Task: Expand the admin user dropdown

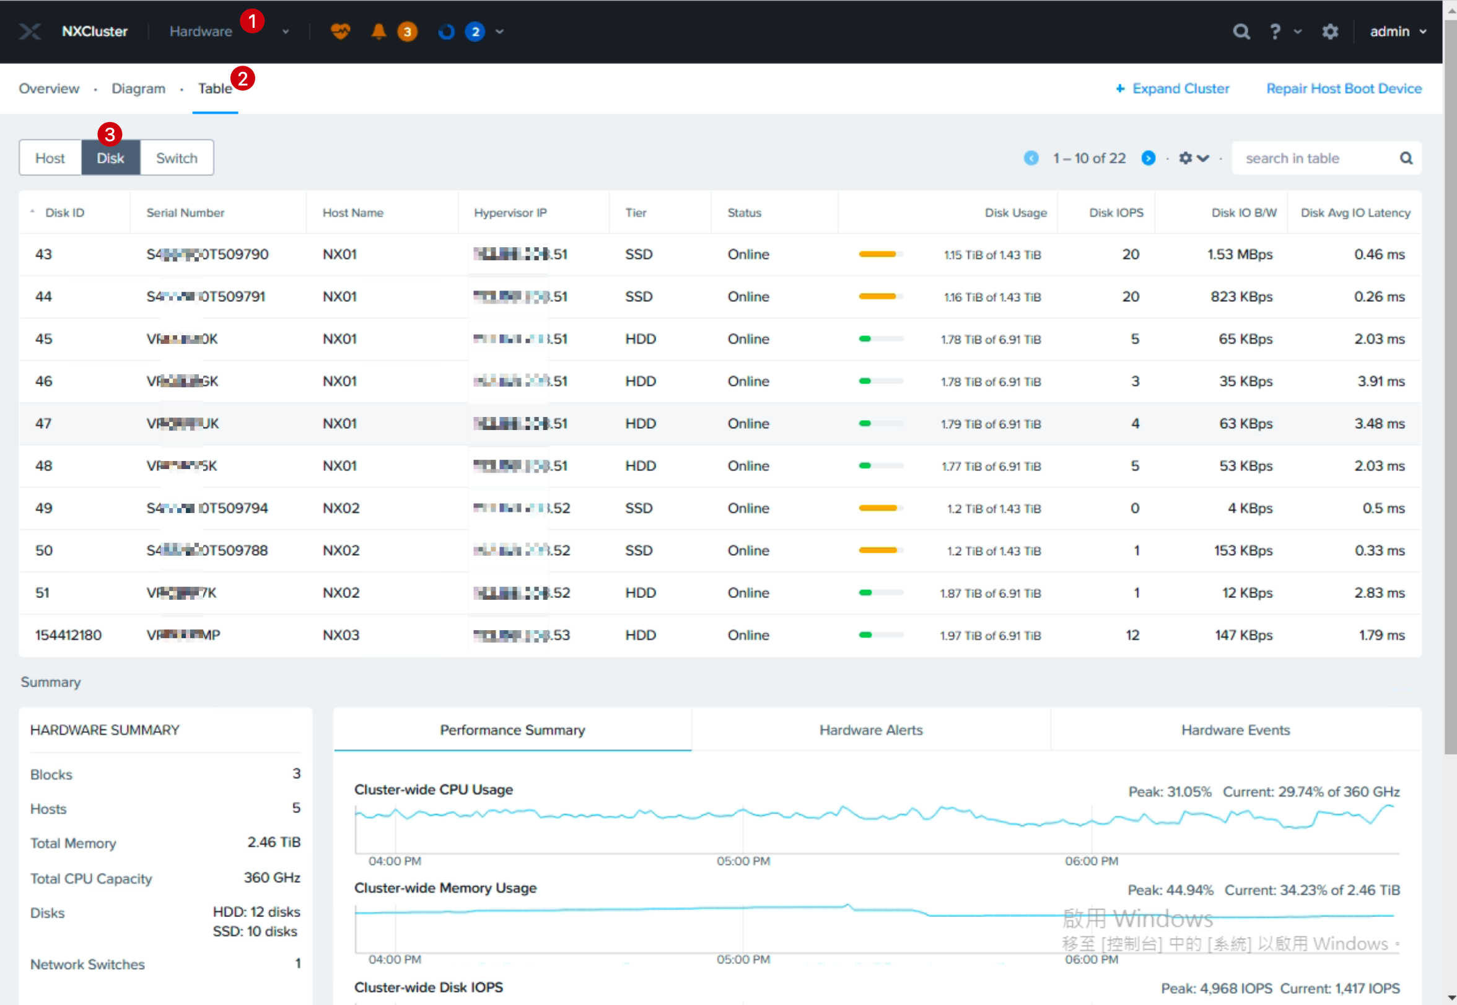Action: point(1398,32)
